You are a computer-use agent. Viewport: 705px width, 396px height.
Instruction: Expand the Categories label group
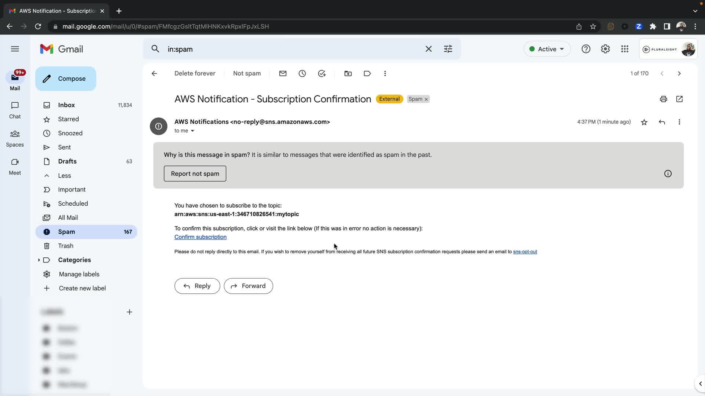[x=39, y=260]
